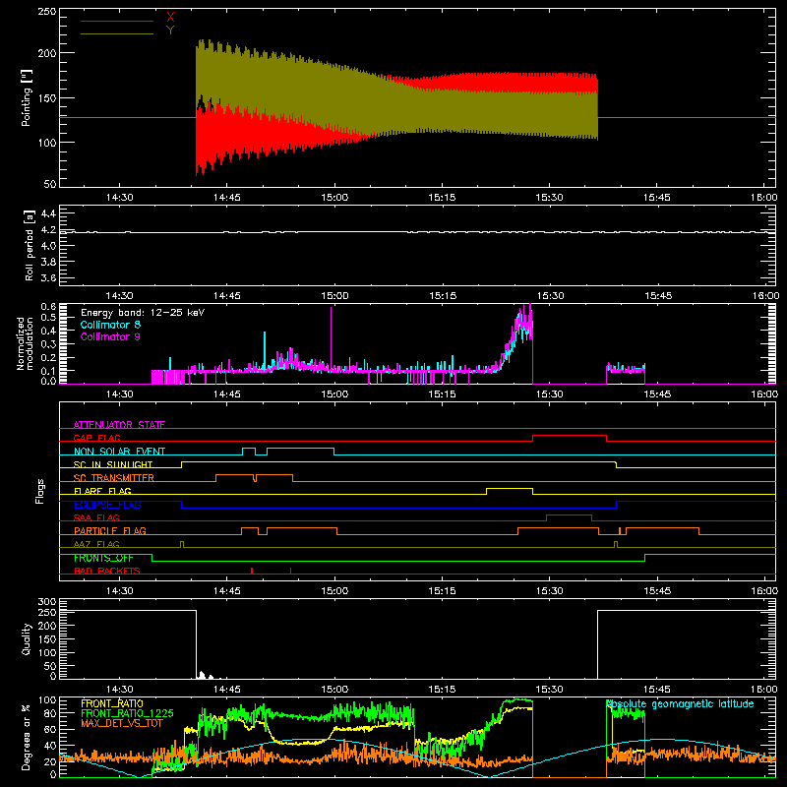
Task: Click the 14:45 time label under modulation plot
Action: tap(227, 394)
